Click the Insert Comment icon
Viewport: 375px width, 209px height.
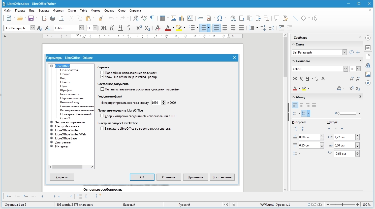(x=277, y=18)
